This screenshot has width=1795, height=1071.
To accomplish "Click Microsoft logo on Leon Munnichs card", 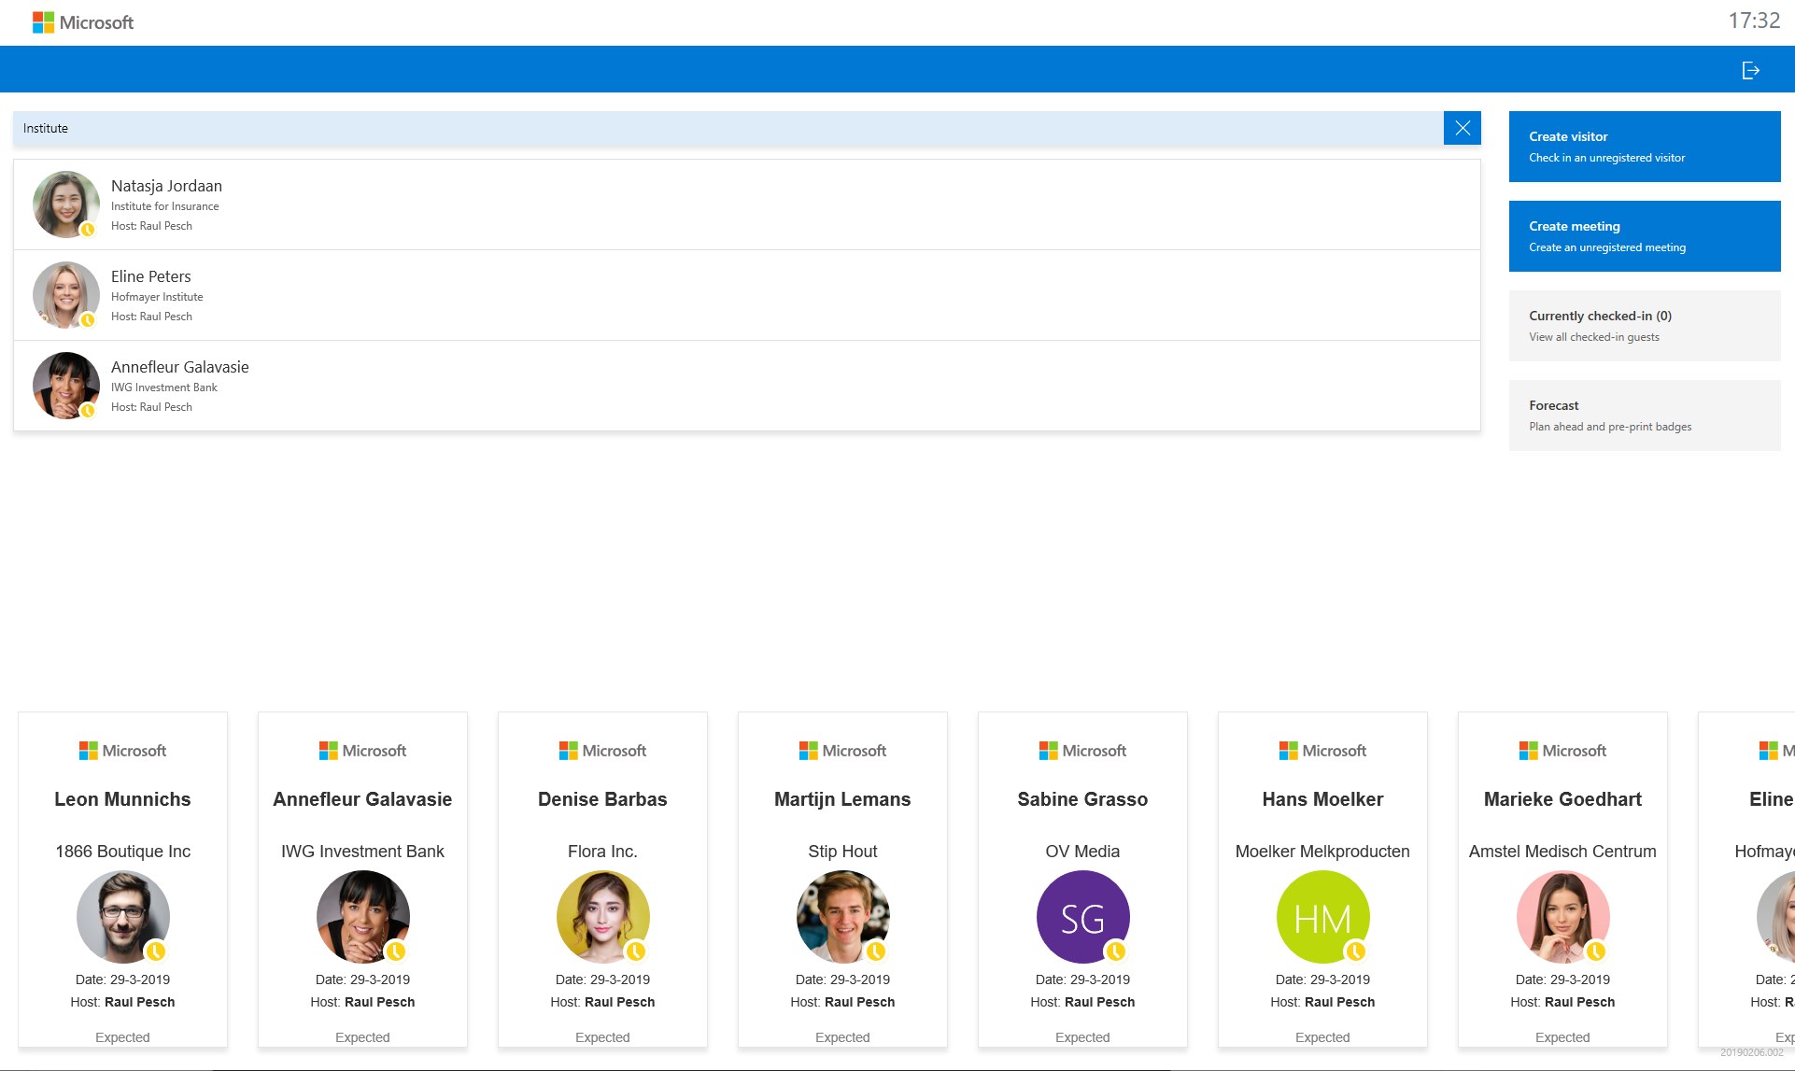I will (x=122, y=751).
